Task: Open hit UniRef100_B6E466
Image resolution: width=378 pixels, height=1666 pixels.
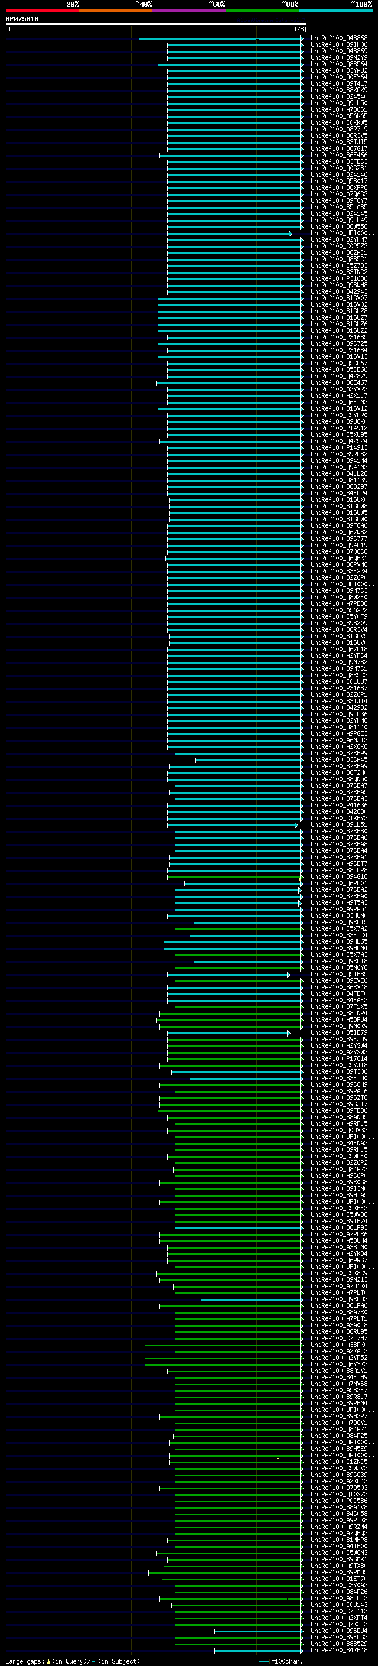Action: click(338, 155)
